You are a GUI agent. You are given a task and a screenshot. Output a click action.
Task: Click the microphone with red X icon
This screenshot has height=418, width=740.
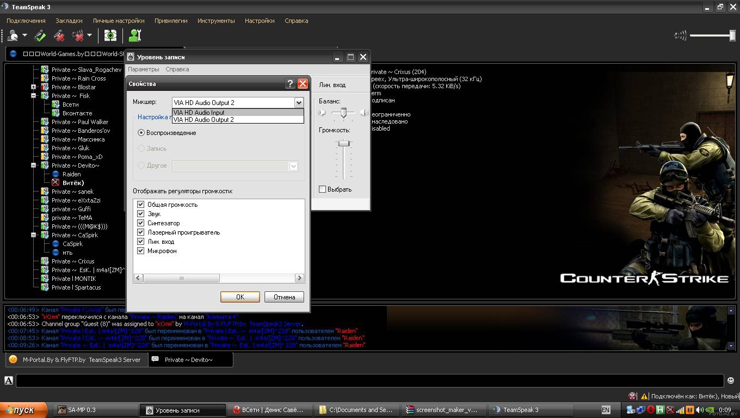point(59,36)
